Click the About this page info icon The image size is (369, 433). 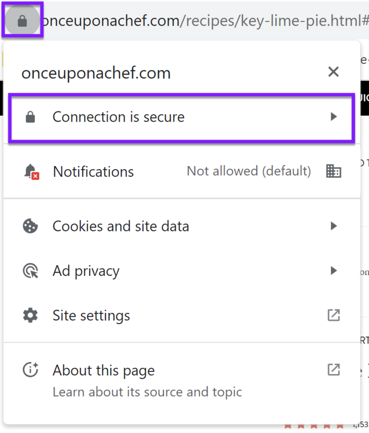coord(30,370)
